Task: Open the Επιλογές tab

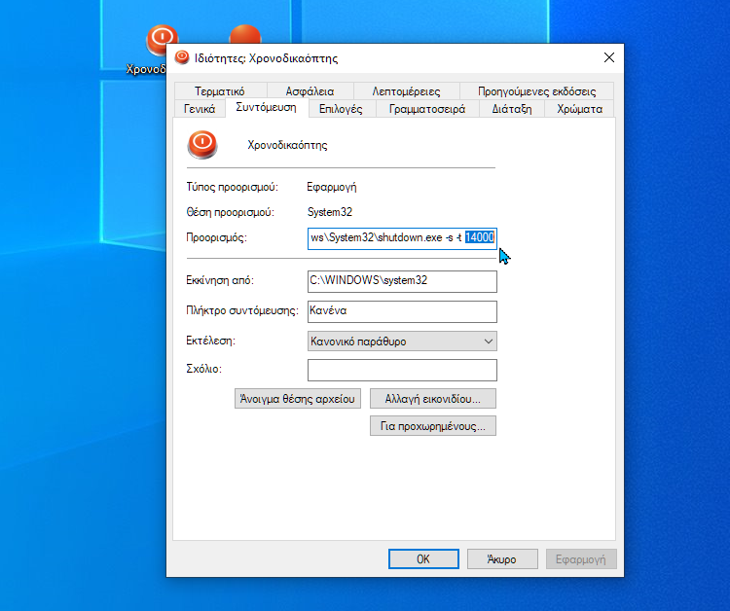Action: (x=341, y=109)
